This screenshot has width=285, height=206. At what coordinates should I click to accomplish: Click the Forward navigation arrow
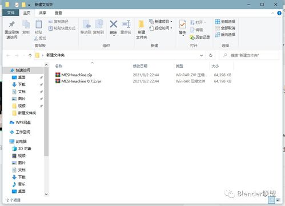[x=17, y=55]
